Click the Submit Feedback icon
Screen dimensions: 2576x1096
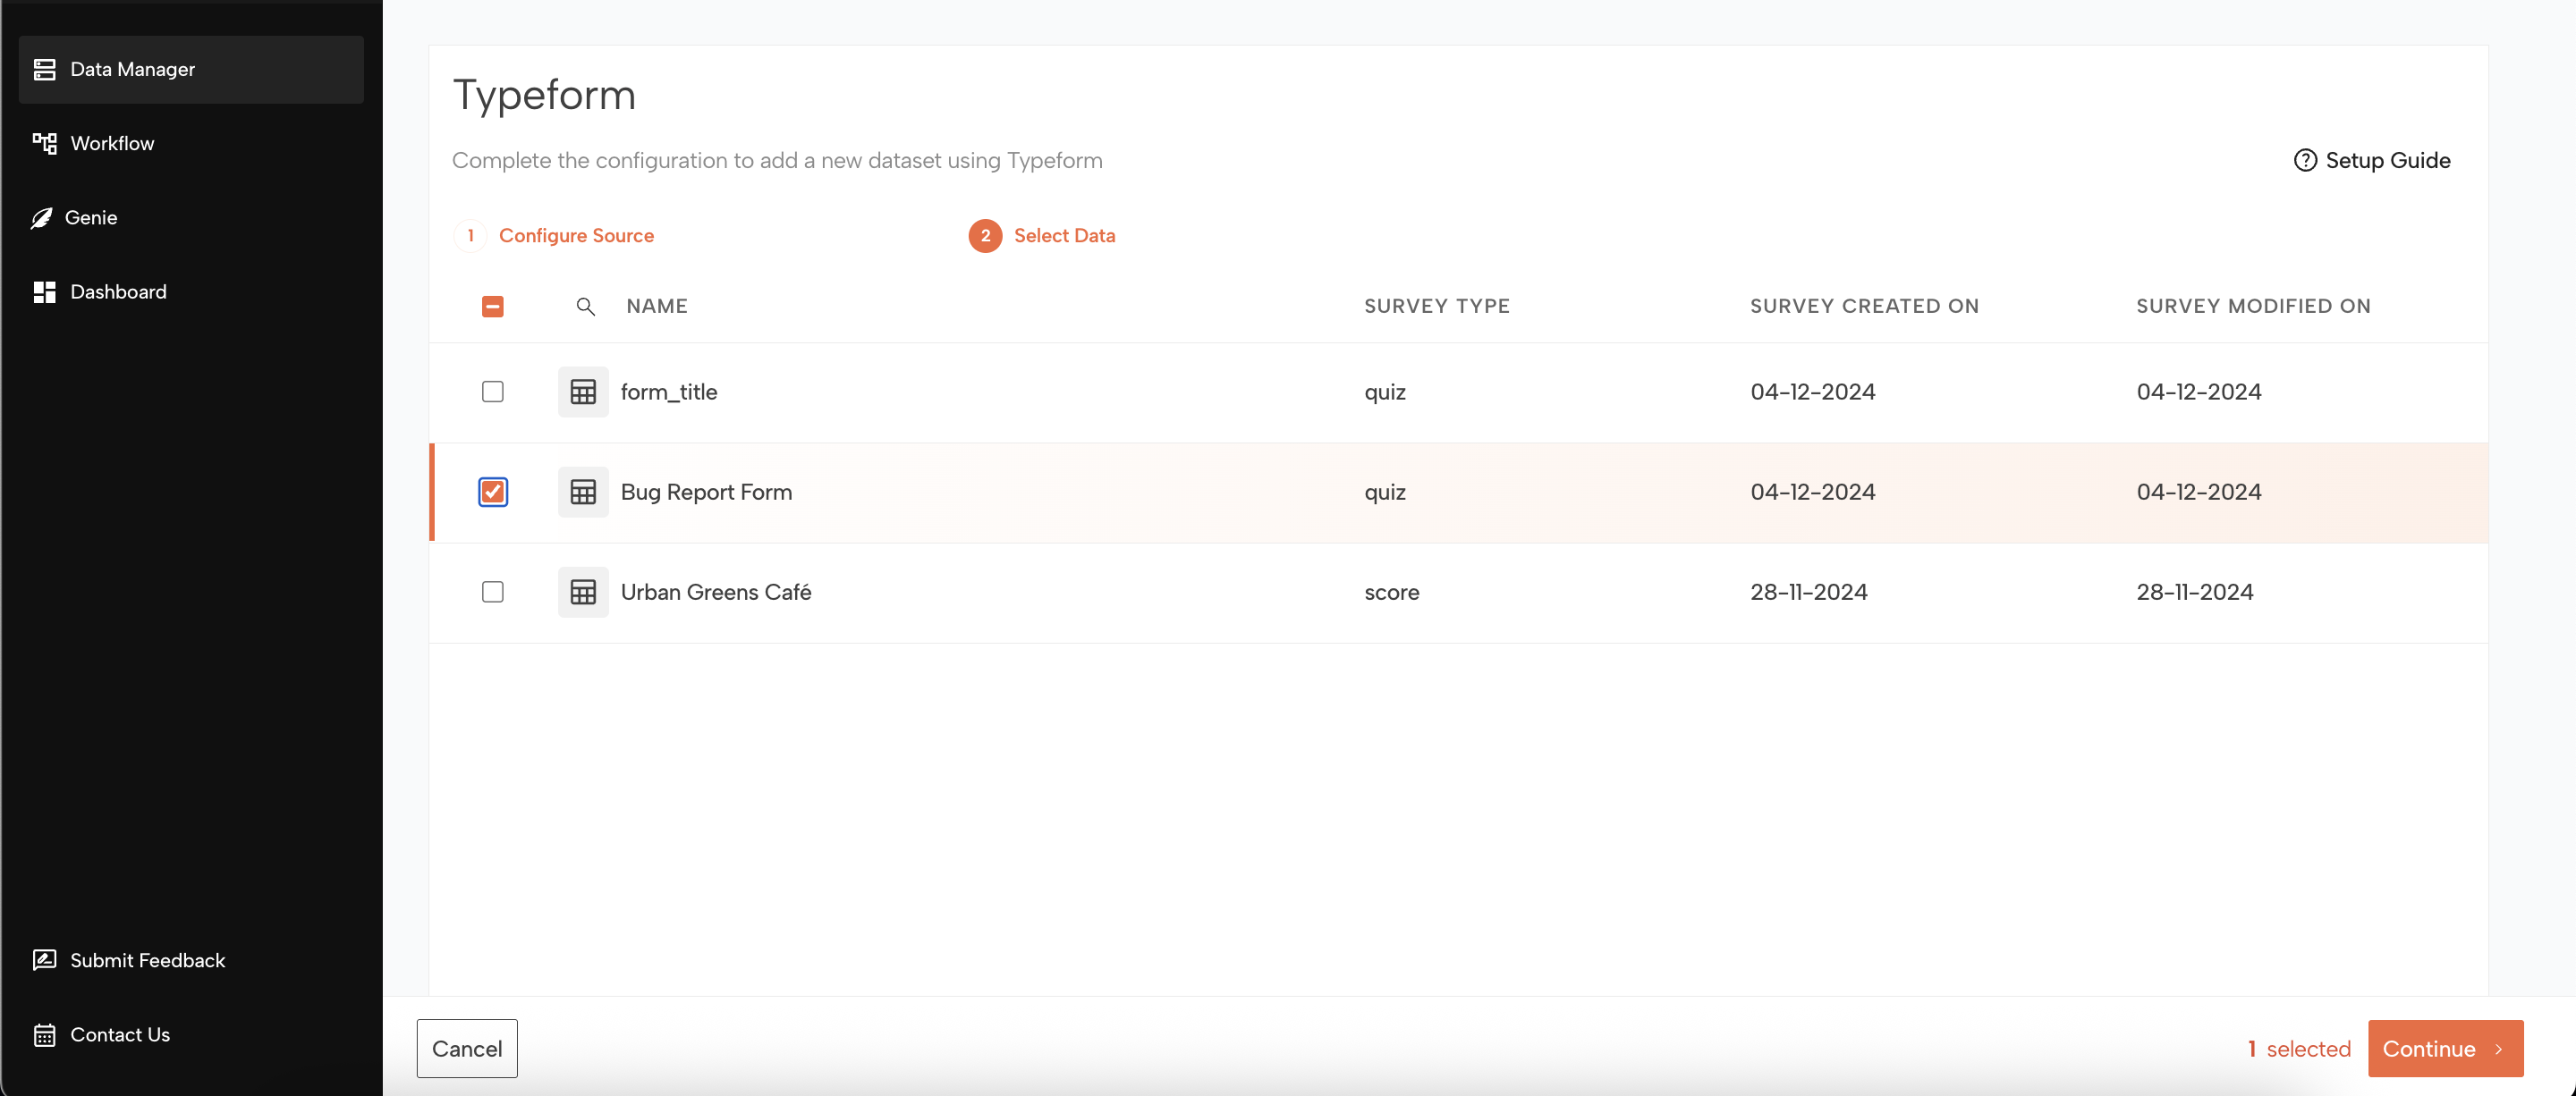(44, 960)
